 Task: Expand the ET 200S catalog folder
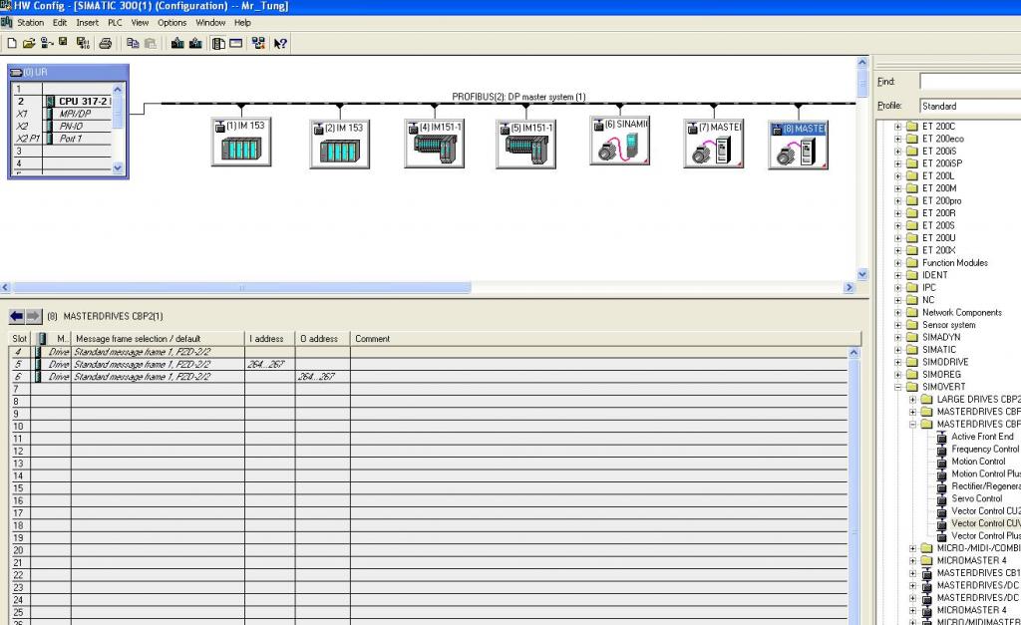[x=898, y=225]
